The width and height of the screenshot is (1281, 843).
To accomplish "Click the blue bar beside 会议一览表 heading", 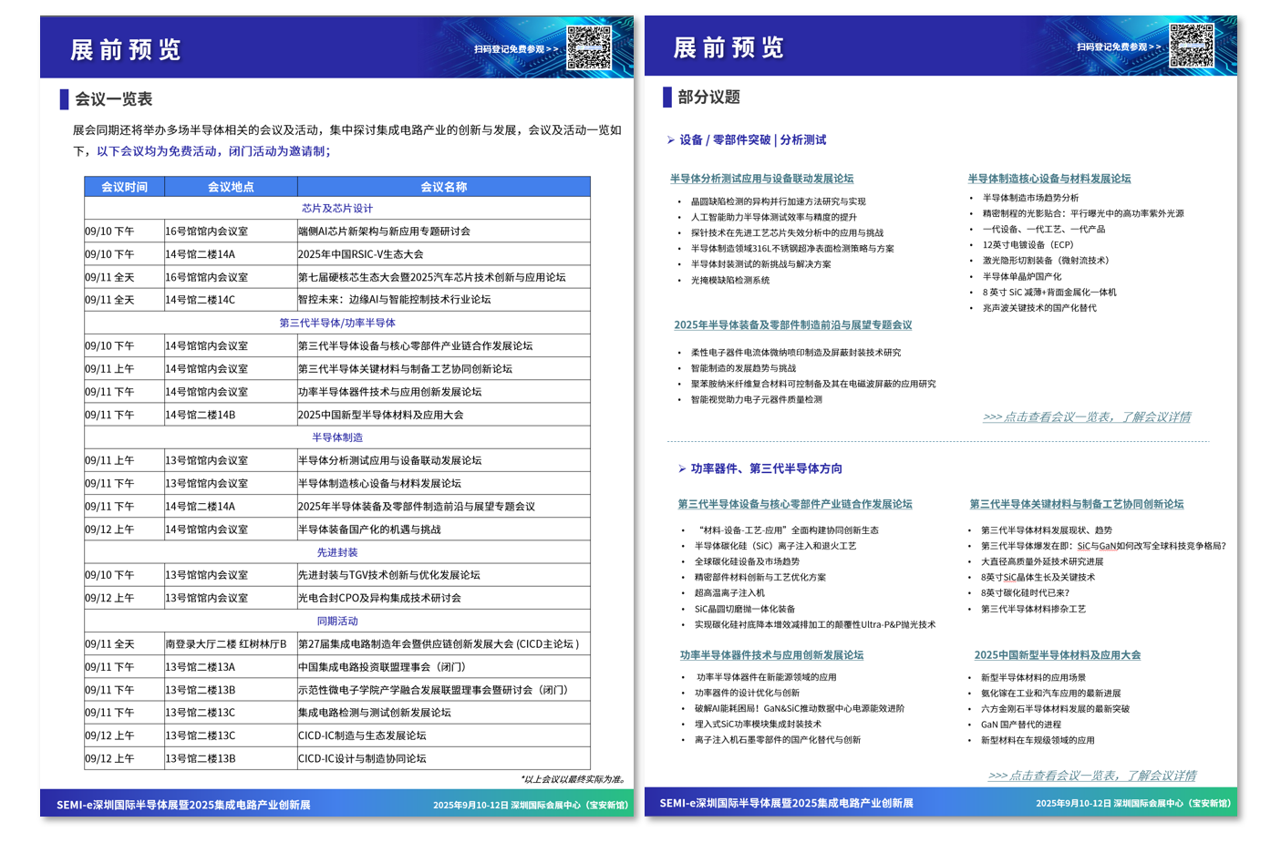I will click(x=64, y=99).
